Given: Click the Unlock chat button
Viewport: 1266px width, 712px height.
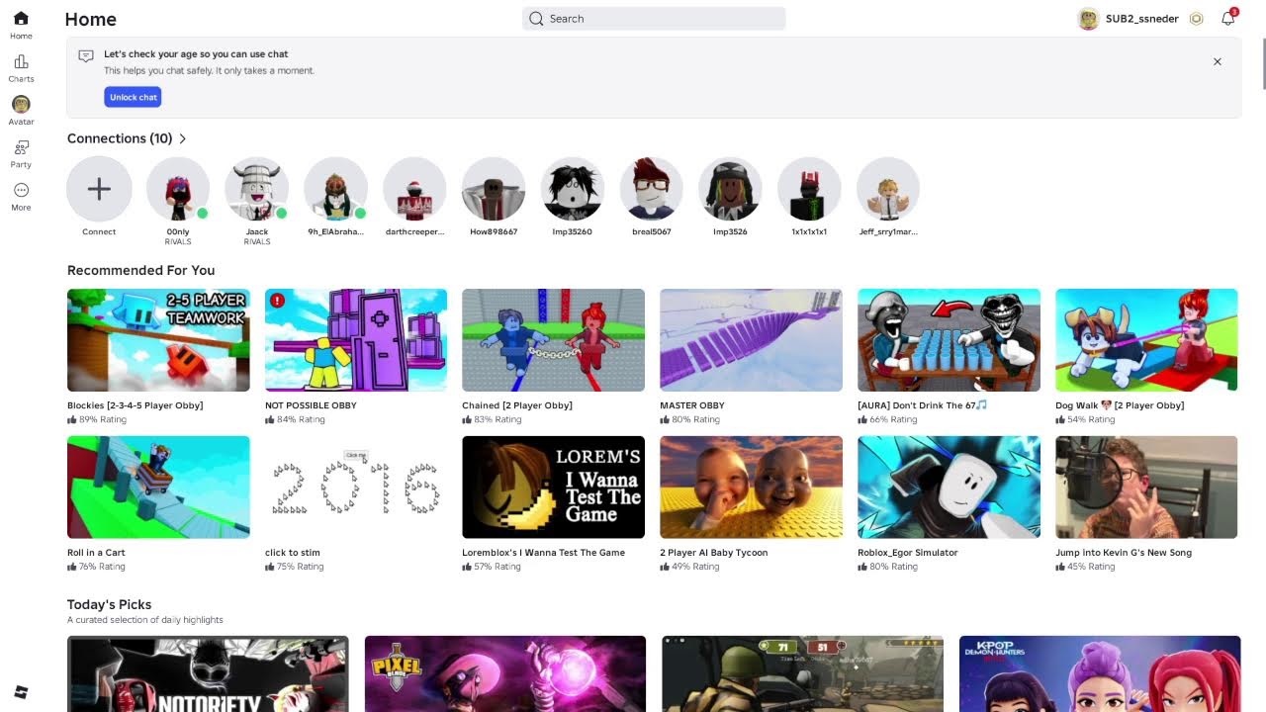Looking at the screenshot, I should (133, 97).
